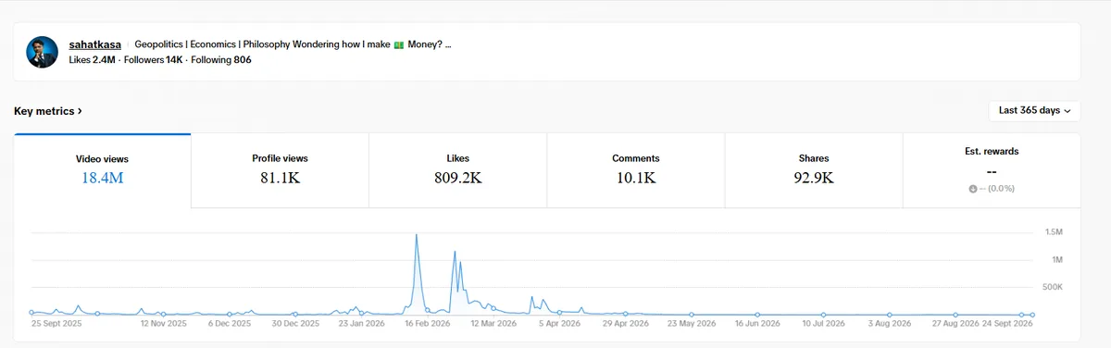
Task: Click the 23 May 2026 axis label
Action: tap(692, 324)
